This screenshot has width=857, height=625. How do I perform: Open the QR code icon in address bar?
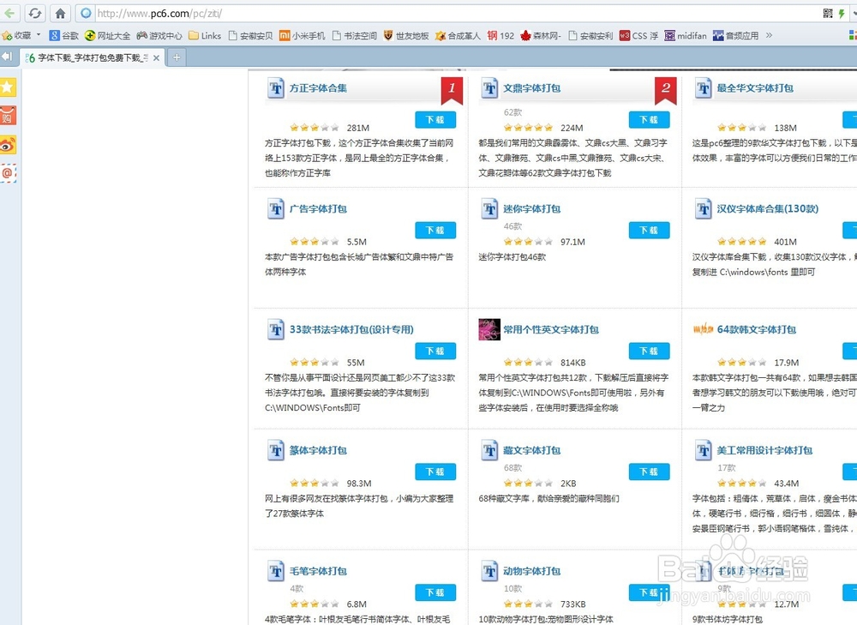[x=828, y=13]
